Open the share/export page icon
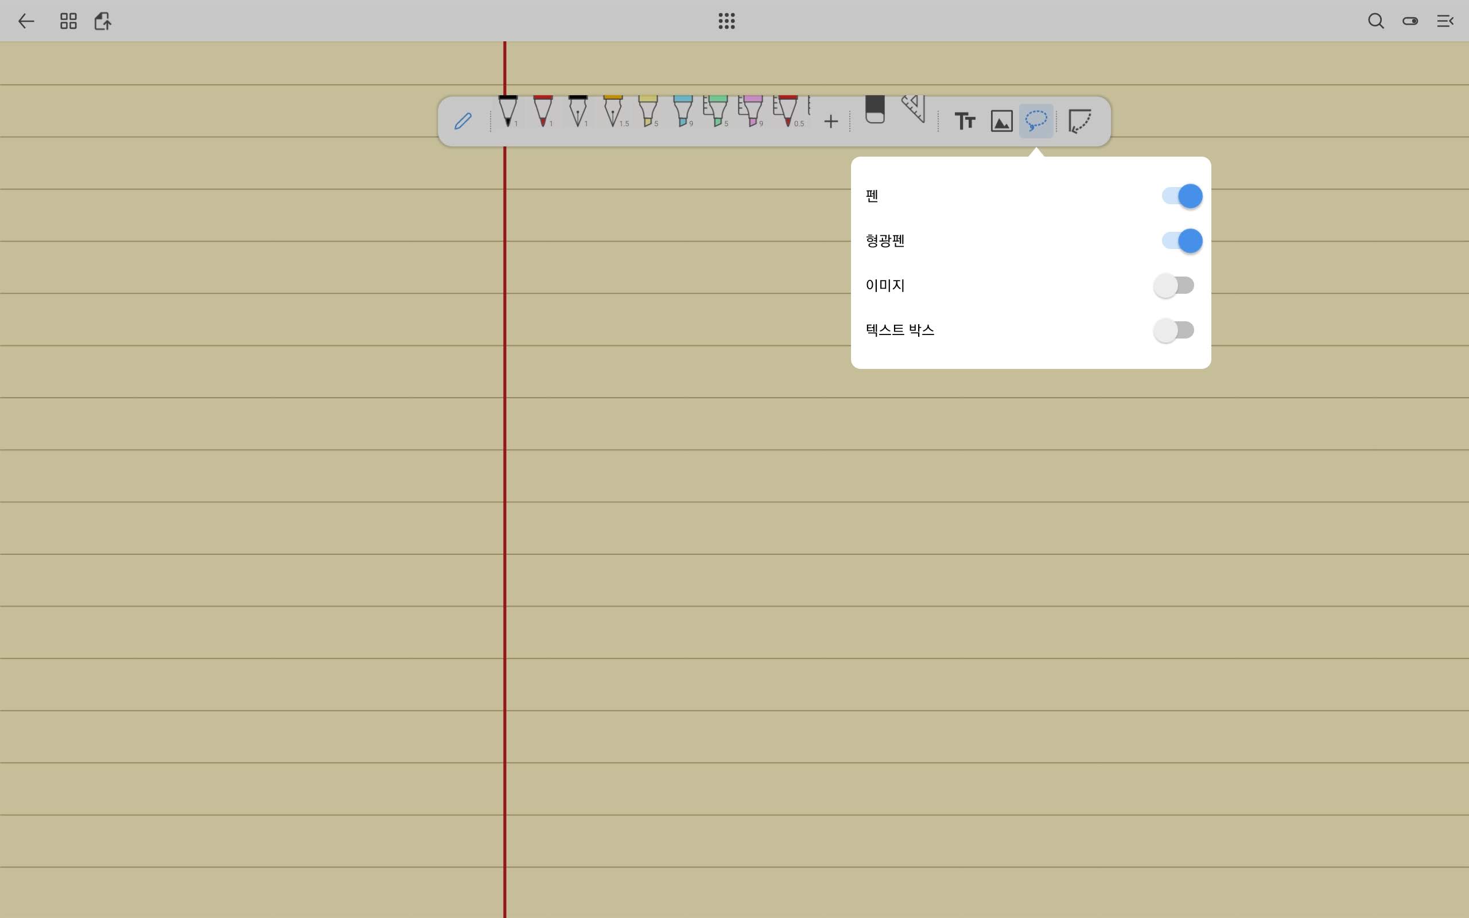 [x=103, y=21]
